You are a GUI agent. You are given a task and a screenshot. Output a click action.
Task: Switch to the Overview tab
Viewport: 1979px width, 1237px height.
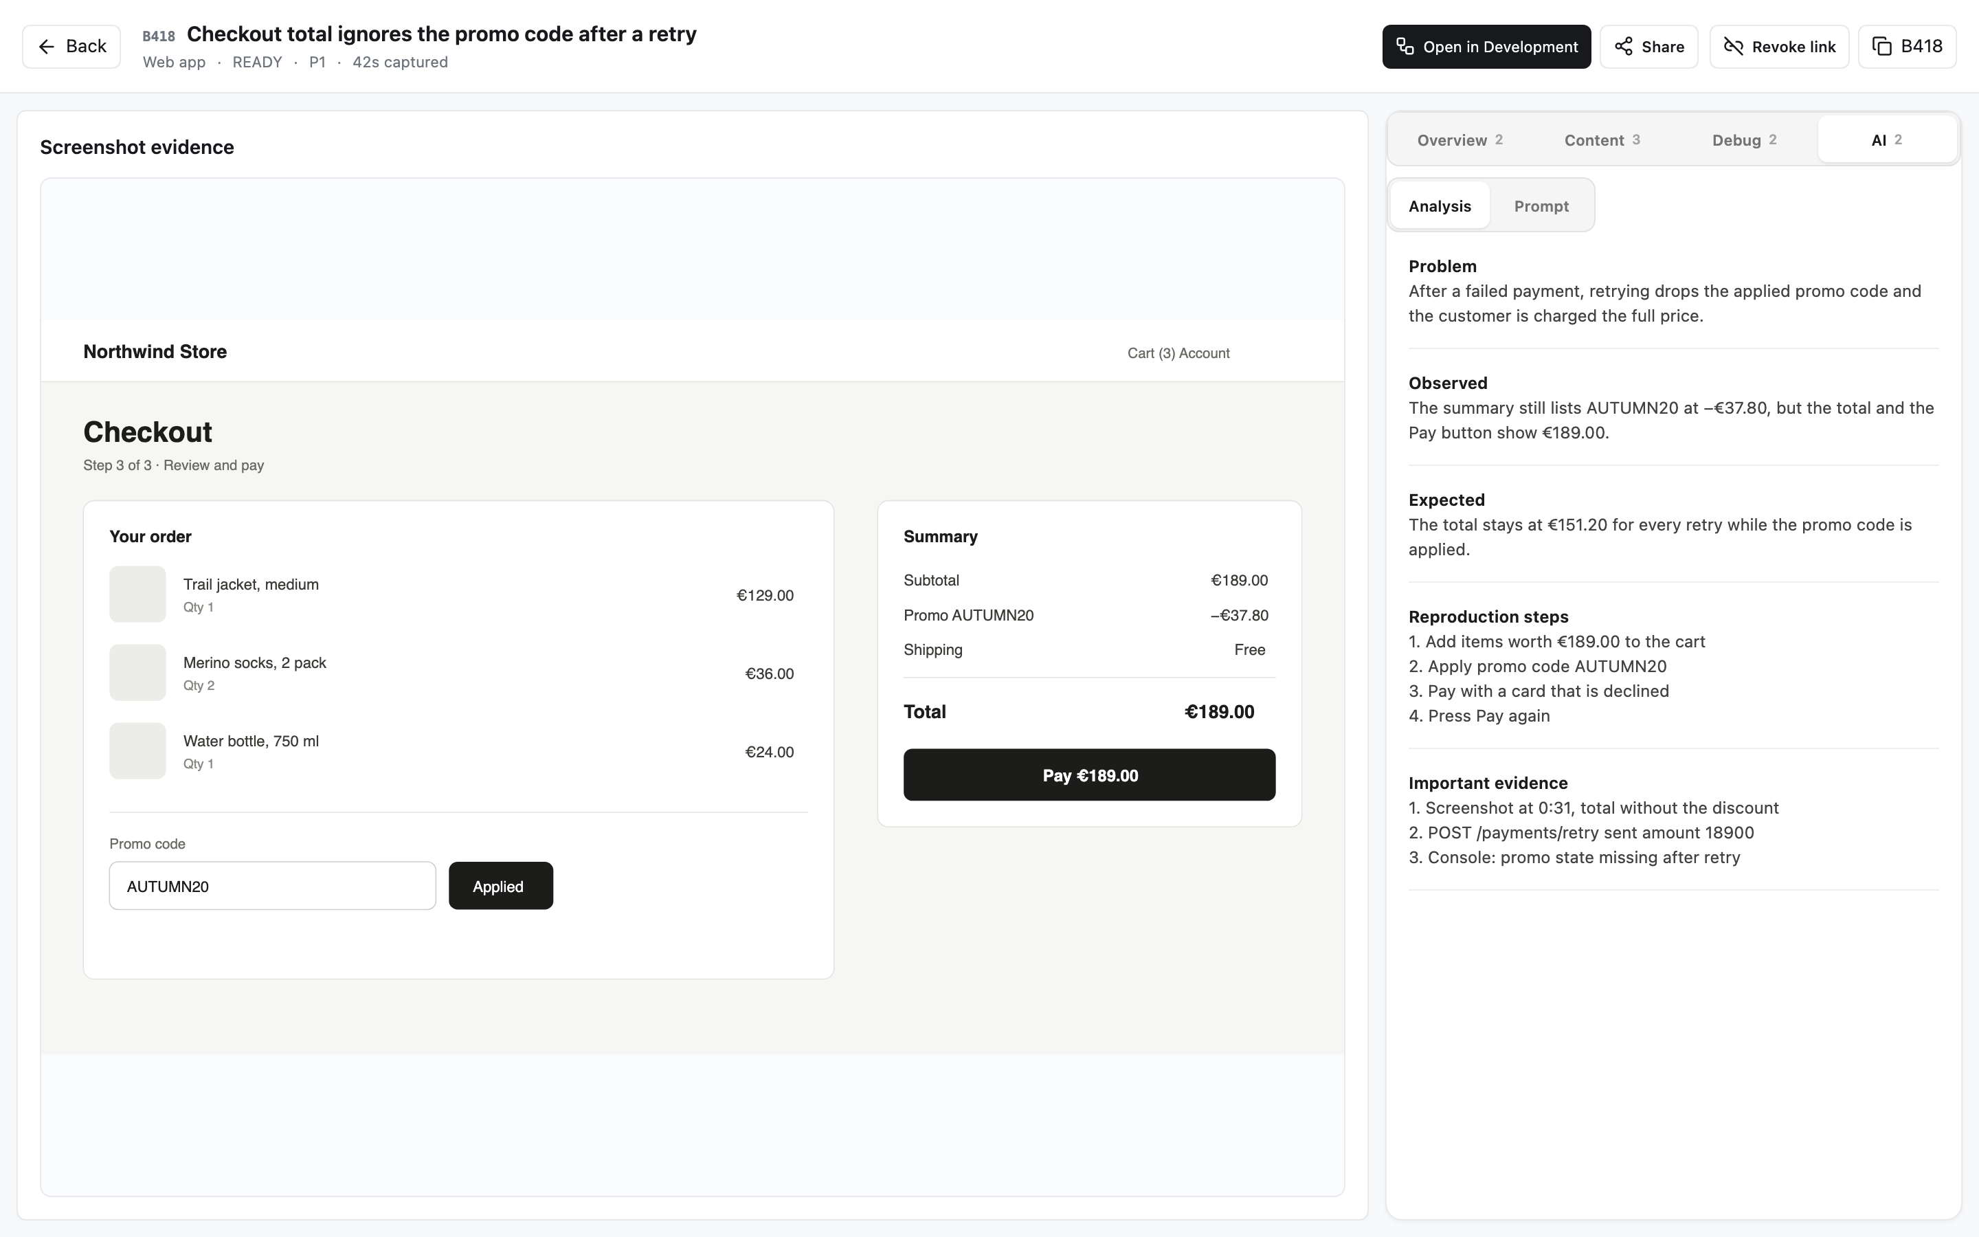(x=1460, y=140)
